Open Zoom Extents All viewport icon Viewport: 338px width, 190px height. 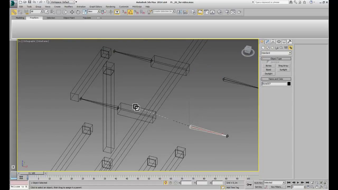coord(326,183)
